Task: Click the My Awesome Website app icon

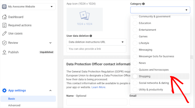Action: 4,7
